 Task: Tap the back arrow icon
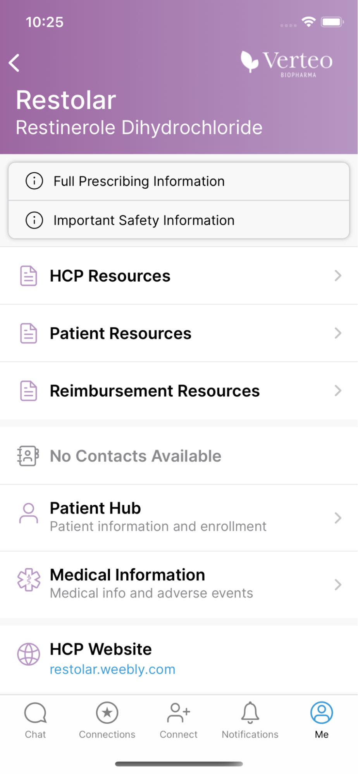[14, 63]
